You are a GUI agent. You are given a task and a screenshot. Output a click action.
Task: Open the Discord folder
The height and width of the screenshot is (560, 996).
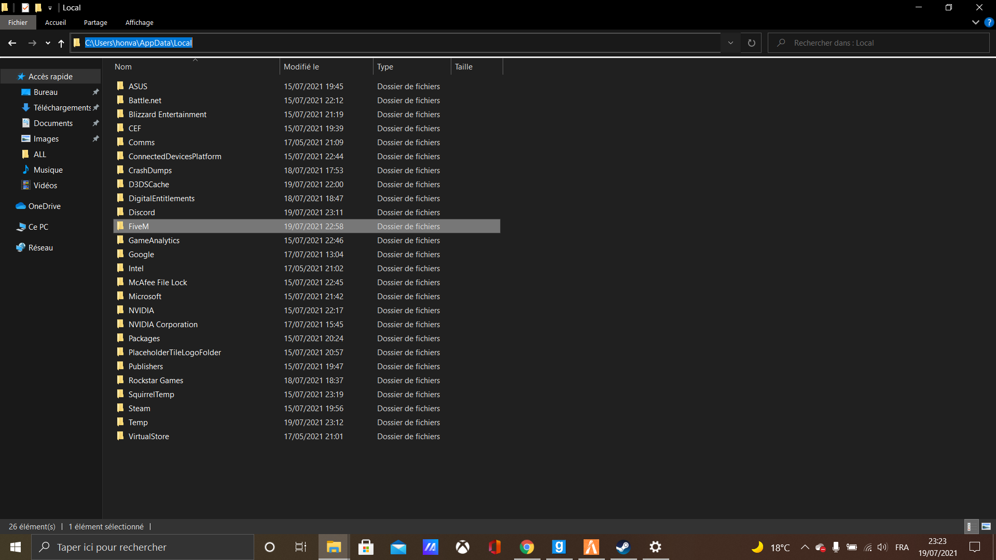click(142, 212)
